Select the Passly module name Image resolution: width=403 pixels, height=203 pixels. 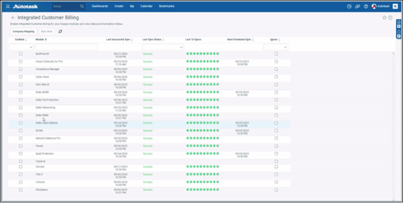[x=39, y=146]
